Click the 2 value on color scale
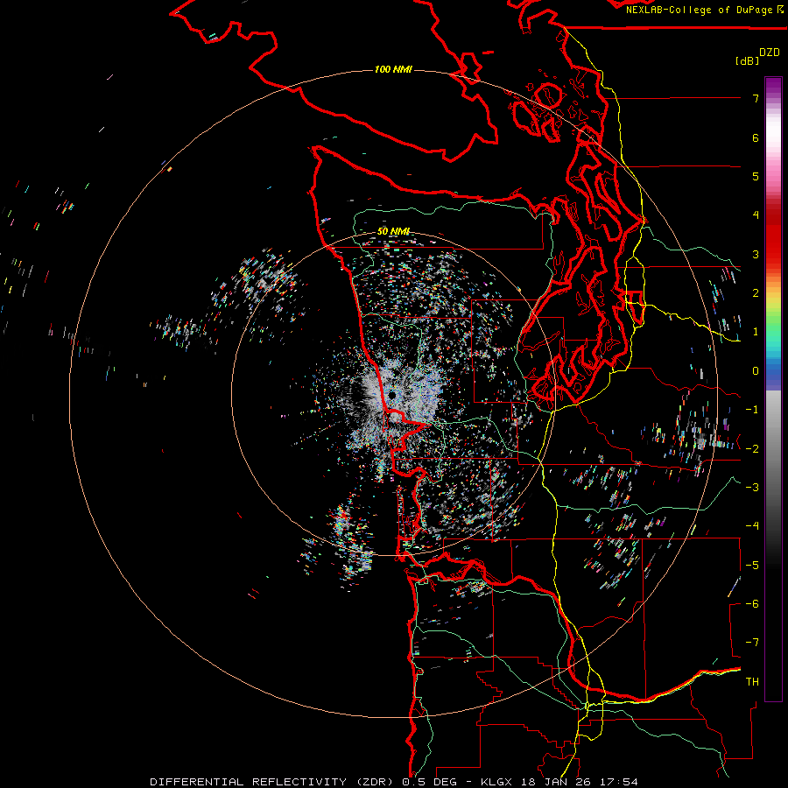 pos(756,293)
